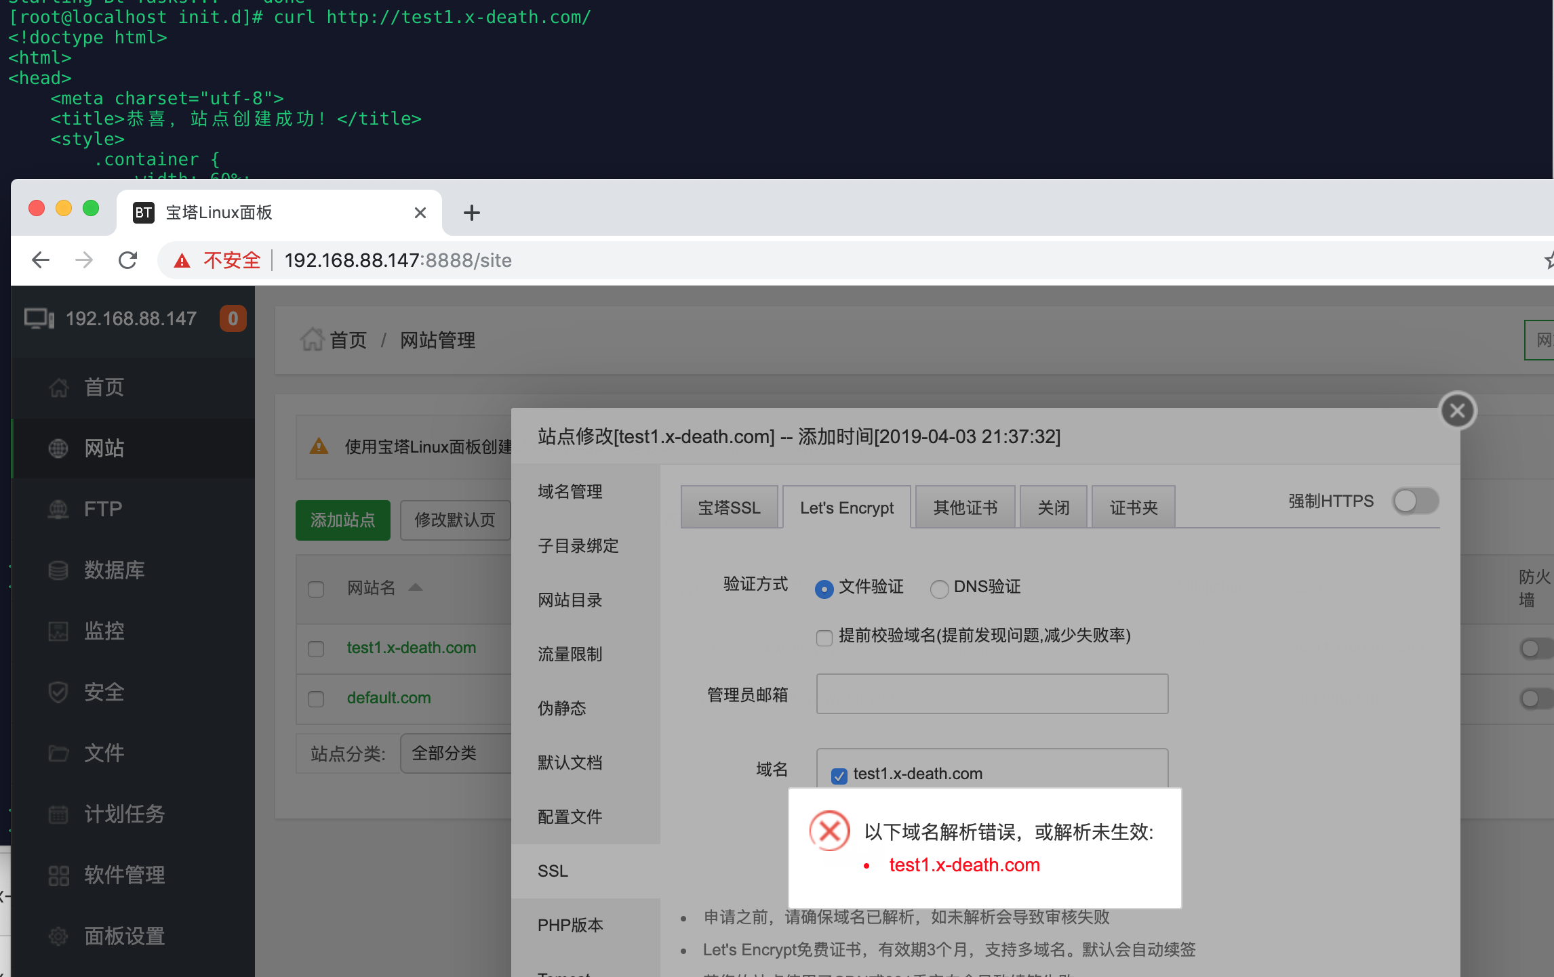1554x977 pixels.
Task: Open 域名管理 in dialog menu
Action: (x=586, y=491)
